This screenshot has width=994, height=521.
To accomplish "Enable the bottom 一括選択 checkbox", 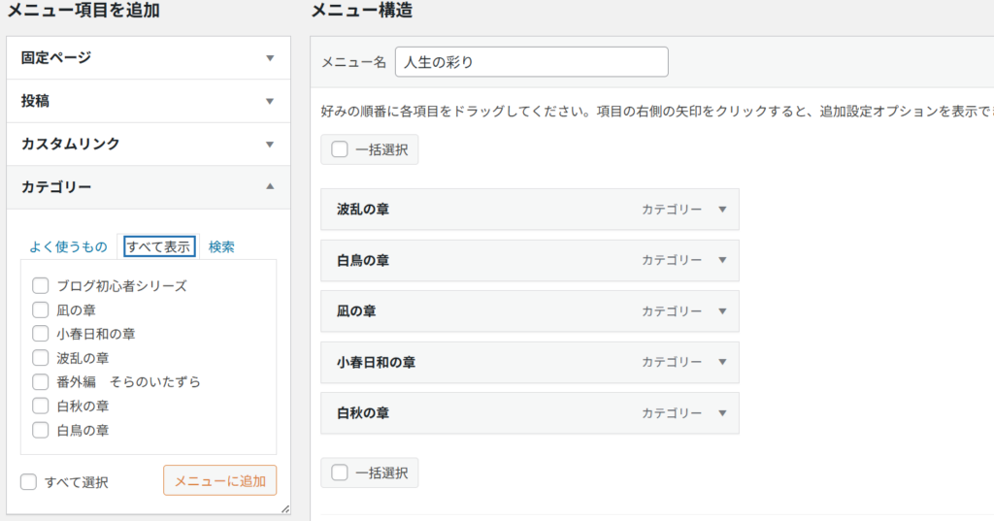I will tap(339, 473).
